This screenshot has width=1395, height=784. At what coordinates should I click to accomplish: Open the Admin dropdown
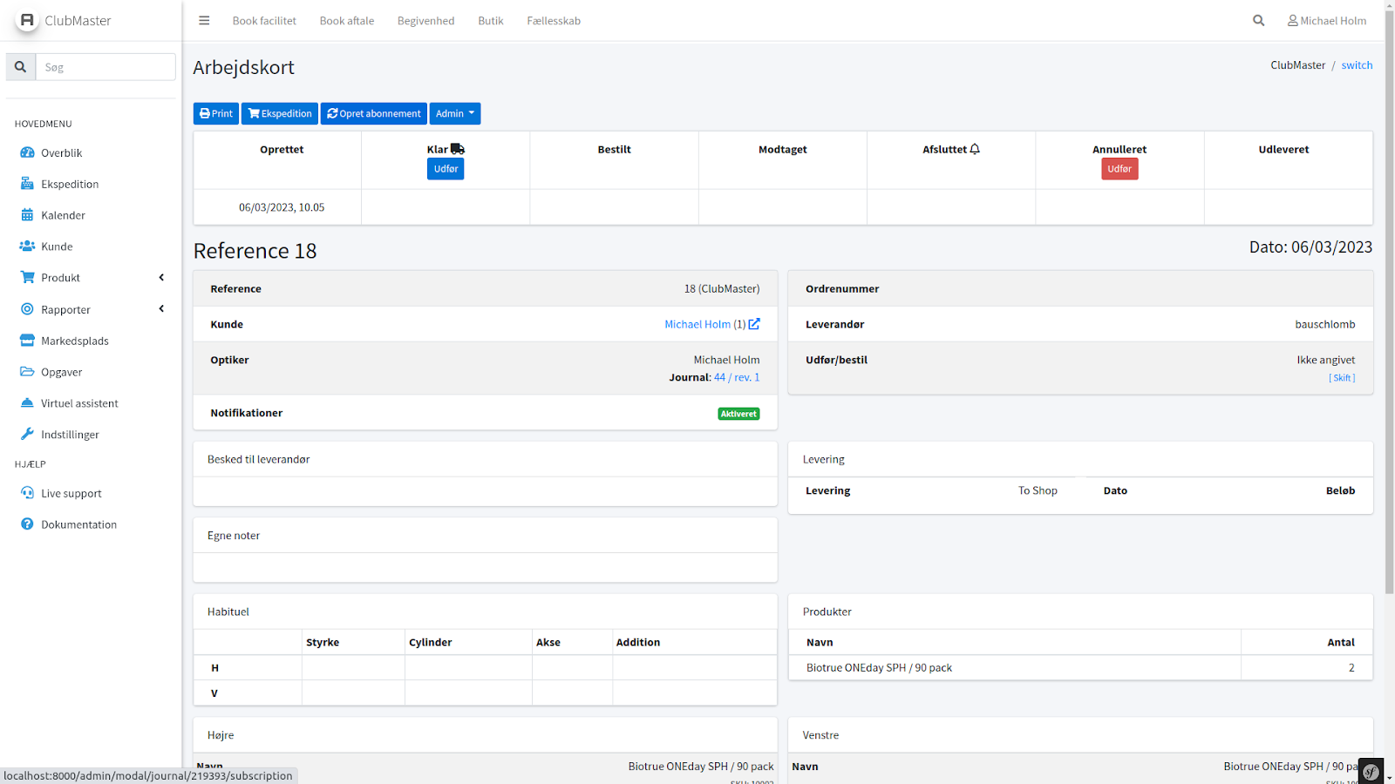tap(454, 114)
